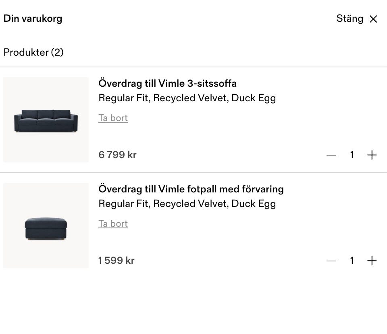Click the Stäng text label

pos(350,19)
